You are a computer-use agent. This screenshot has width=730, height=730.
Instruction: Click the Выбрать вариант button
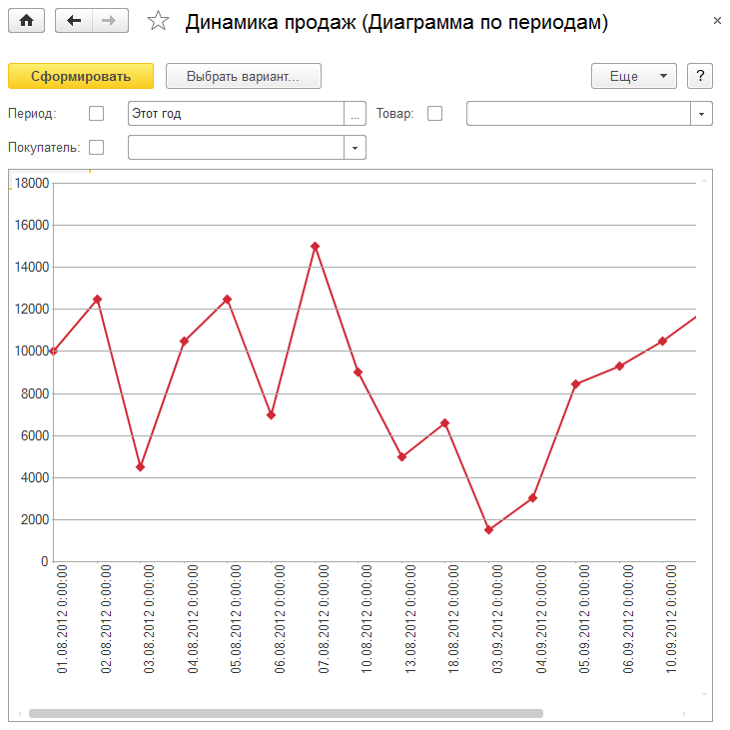click(x=243, y=77)
